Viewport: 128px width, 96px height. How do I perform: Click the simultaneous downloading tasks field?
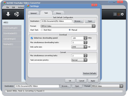[78, 42]
